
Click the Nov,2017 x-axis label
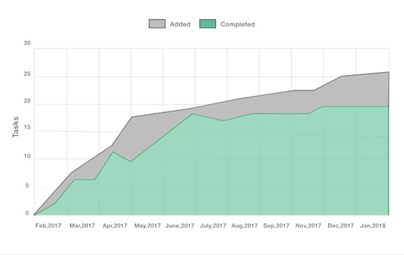click(x=308, y=225)
